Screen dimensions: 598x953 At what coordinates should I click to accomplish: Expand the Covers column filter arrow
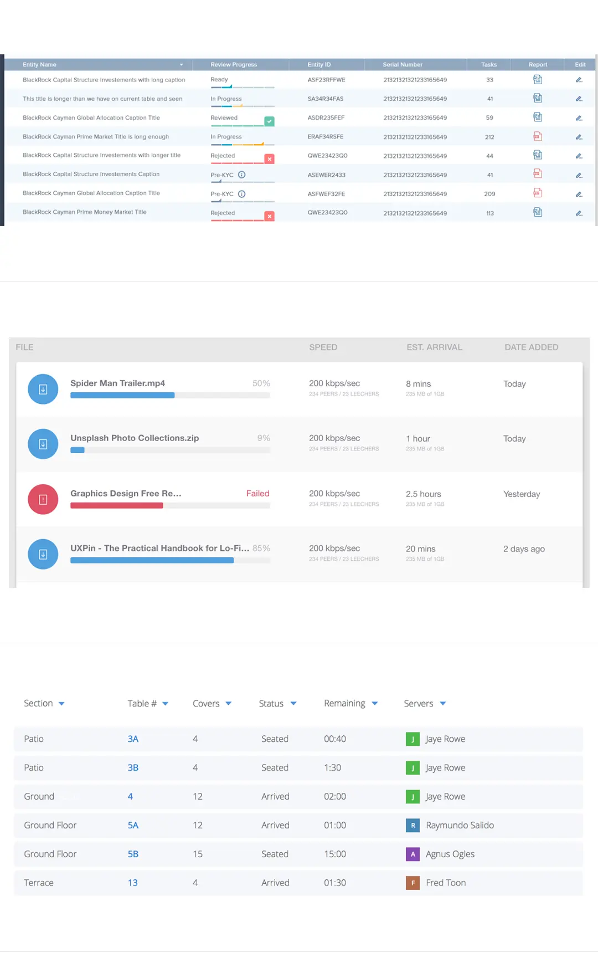[x=229, y=704]
